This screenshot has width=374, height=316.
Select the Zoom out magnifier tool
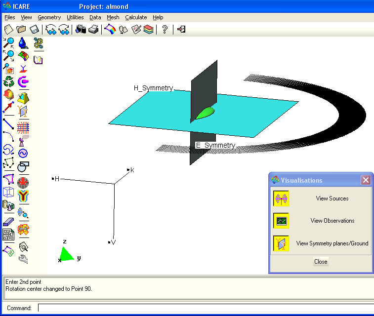tap(8, 55)
